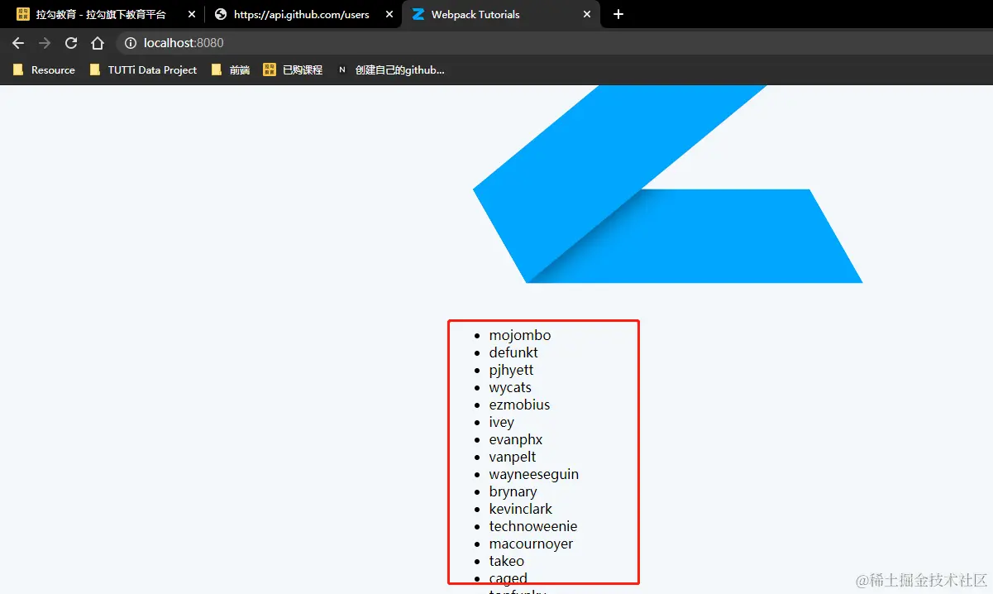Close the Webpack Tutorials tab

(587, 14)
